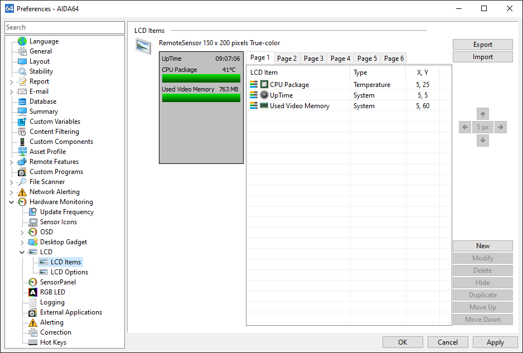Click the E-mail envelope icon
The height and width of the screenshot is (353, 523).
[x=22, y=91]
